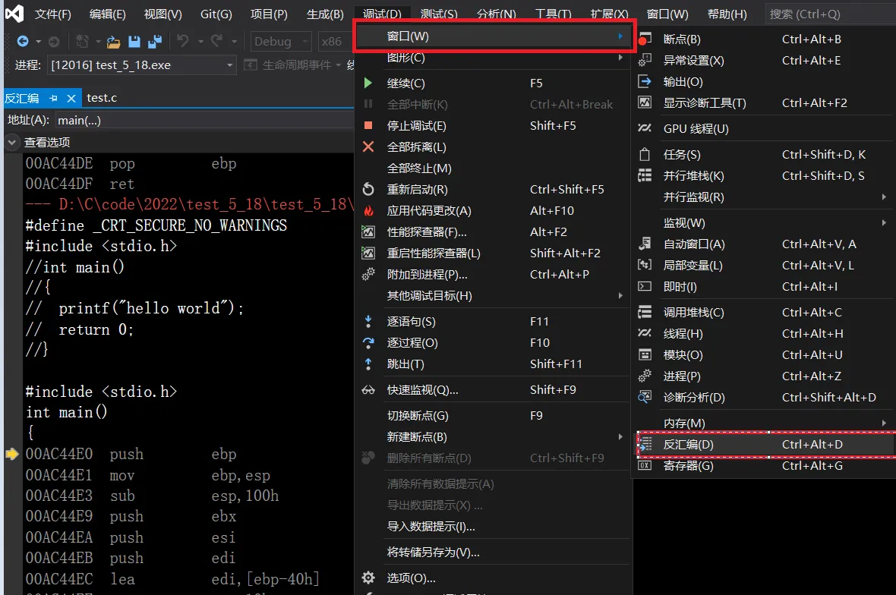This screenshot has width=896, height=595.
Task: Click 附加到进程(P)... entry
Action: click(x=492, y=274)
